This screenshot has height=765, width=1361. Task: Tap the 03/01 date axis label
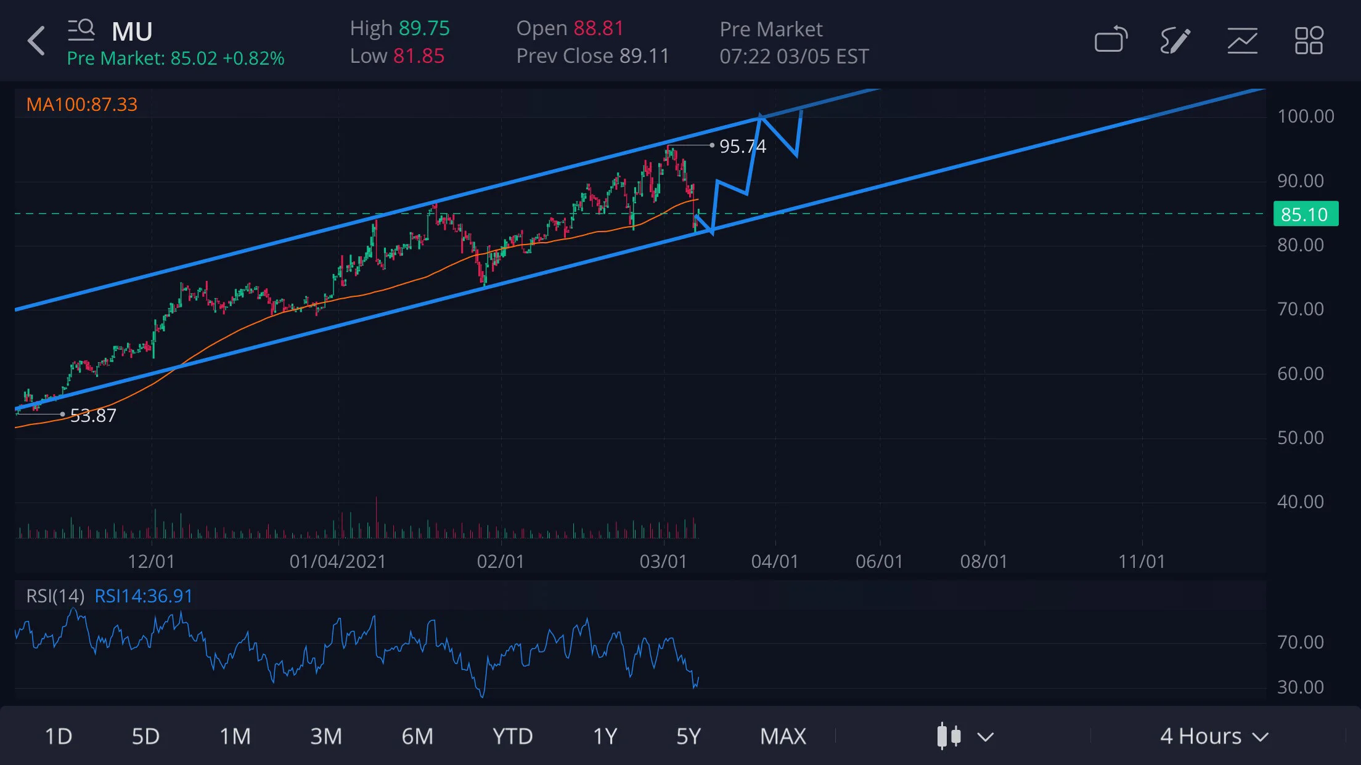tap(663, 561)
